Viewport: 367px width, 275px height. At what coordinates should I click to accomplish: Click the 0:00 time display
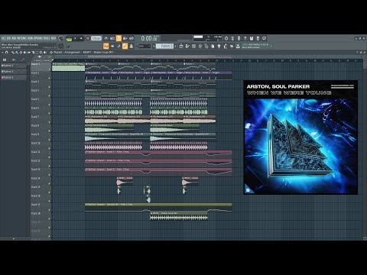coord(149,38)
